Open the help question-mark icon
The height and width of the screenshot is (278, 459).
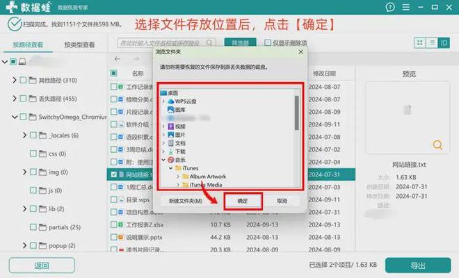click(x=390, y=7)
